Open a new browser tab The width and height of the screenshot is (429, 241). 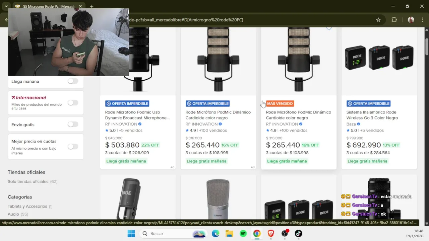click(91, 6)
